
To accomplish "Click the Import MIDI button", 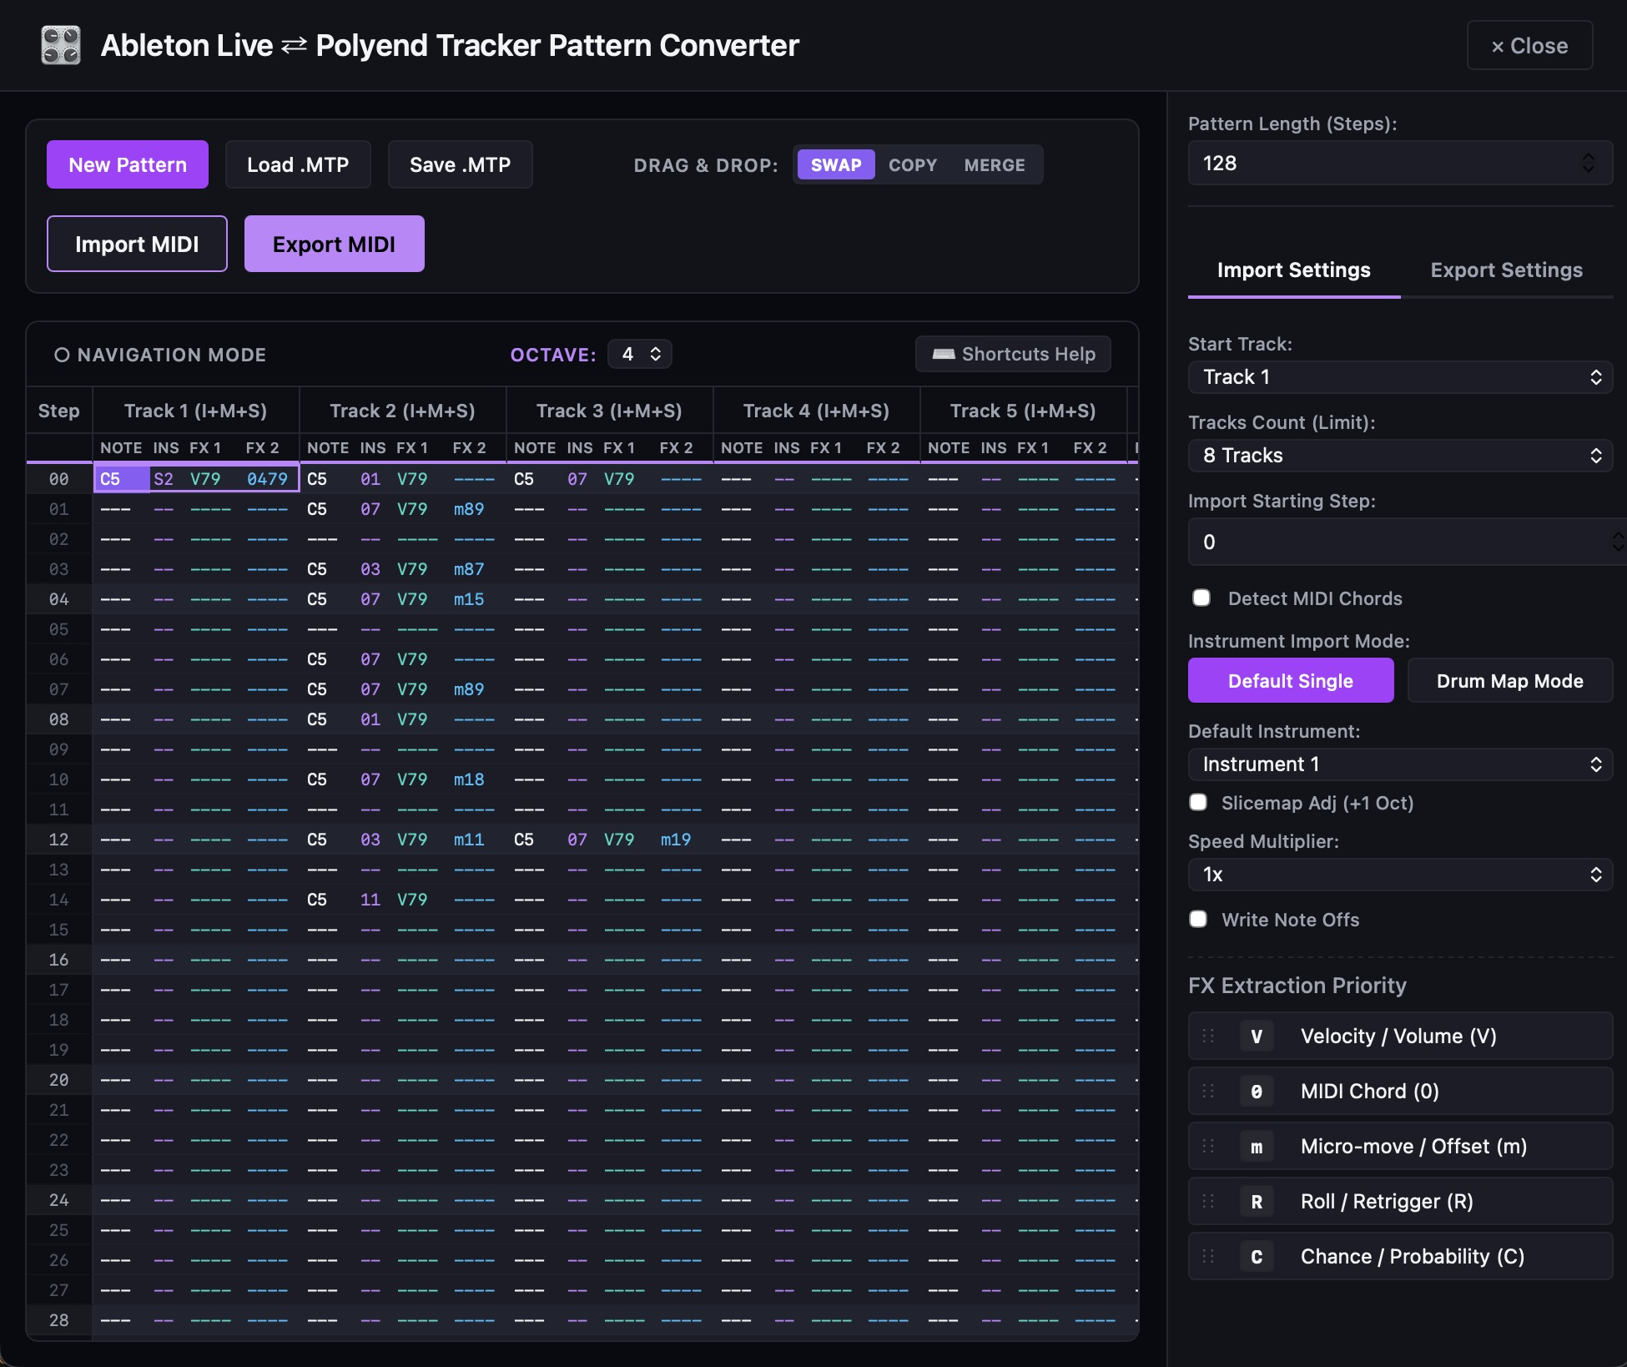I will [x=137, y=244].
